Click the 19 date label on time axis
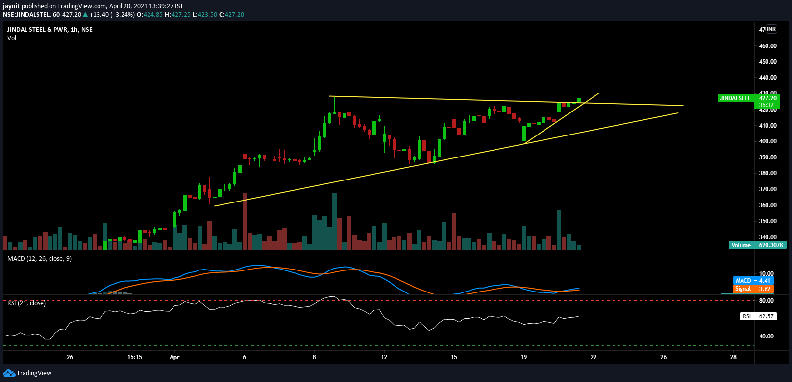Screen dimensions: 792x382 pos(524,357)
